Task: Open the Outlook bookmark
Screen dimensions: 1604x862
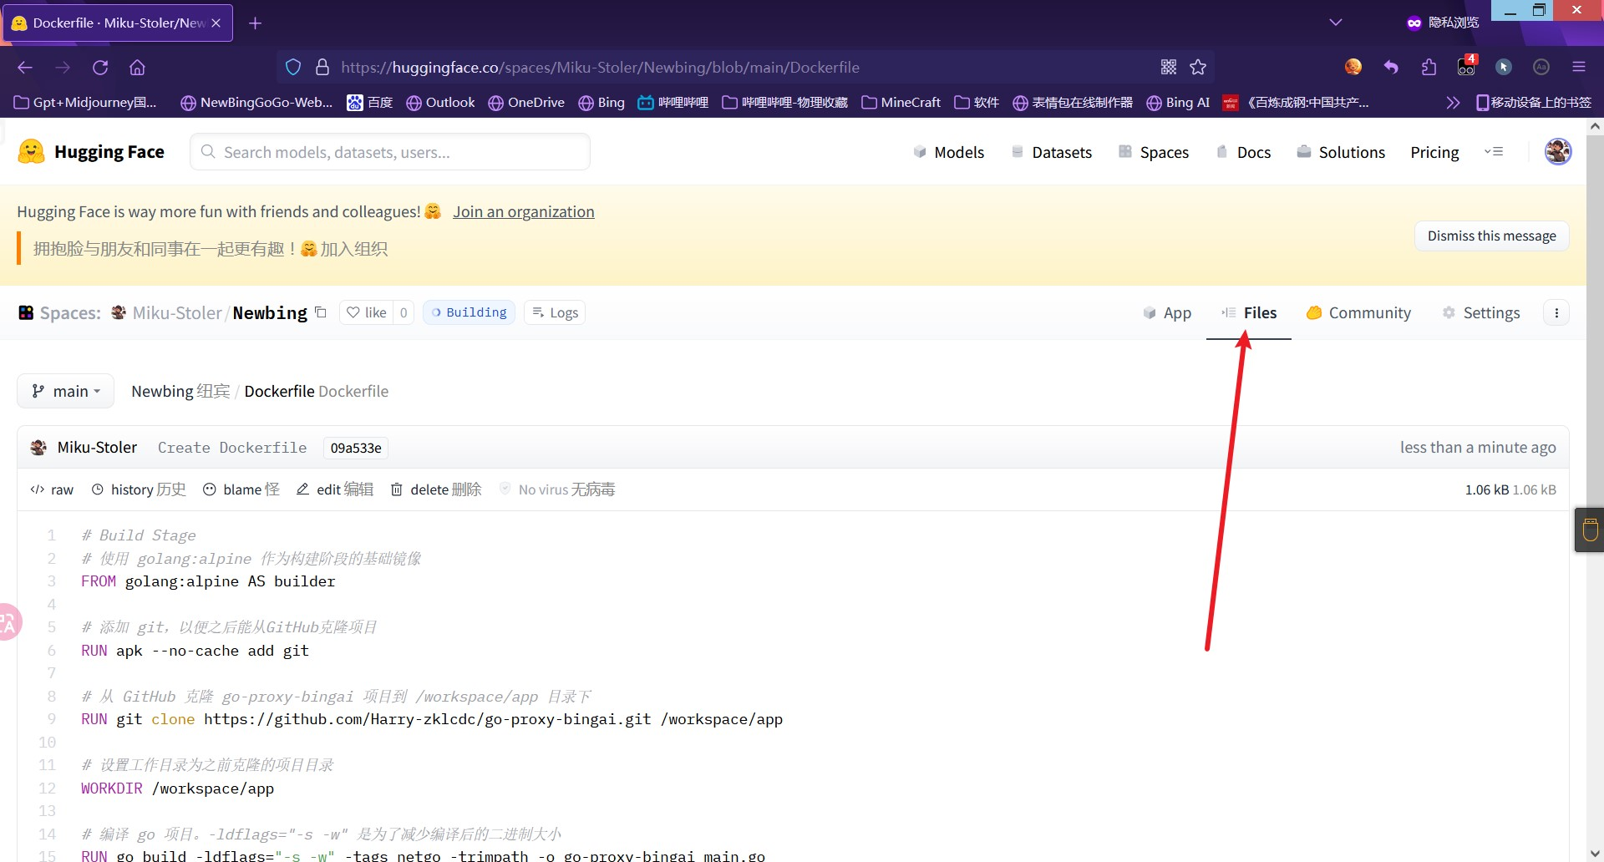Action: click(x=440, y=103)
